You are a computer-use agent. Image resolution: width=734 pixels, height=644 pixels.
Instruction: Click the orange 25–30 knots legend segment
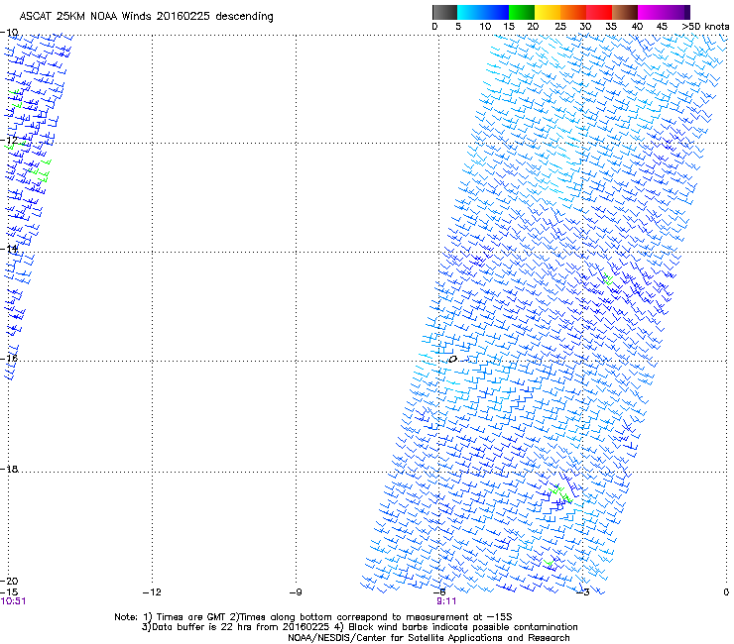[573, 12]
